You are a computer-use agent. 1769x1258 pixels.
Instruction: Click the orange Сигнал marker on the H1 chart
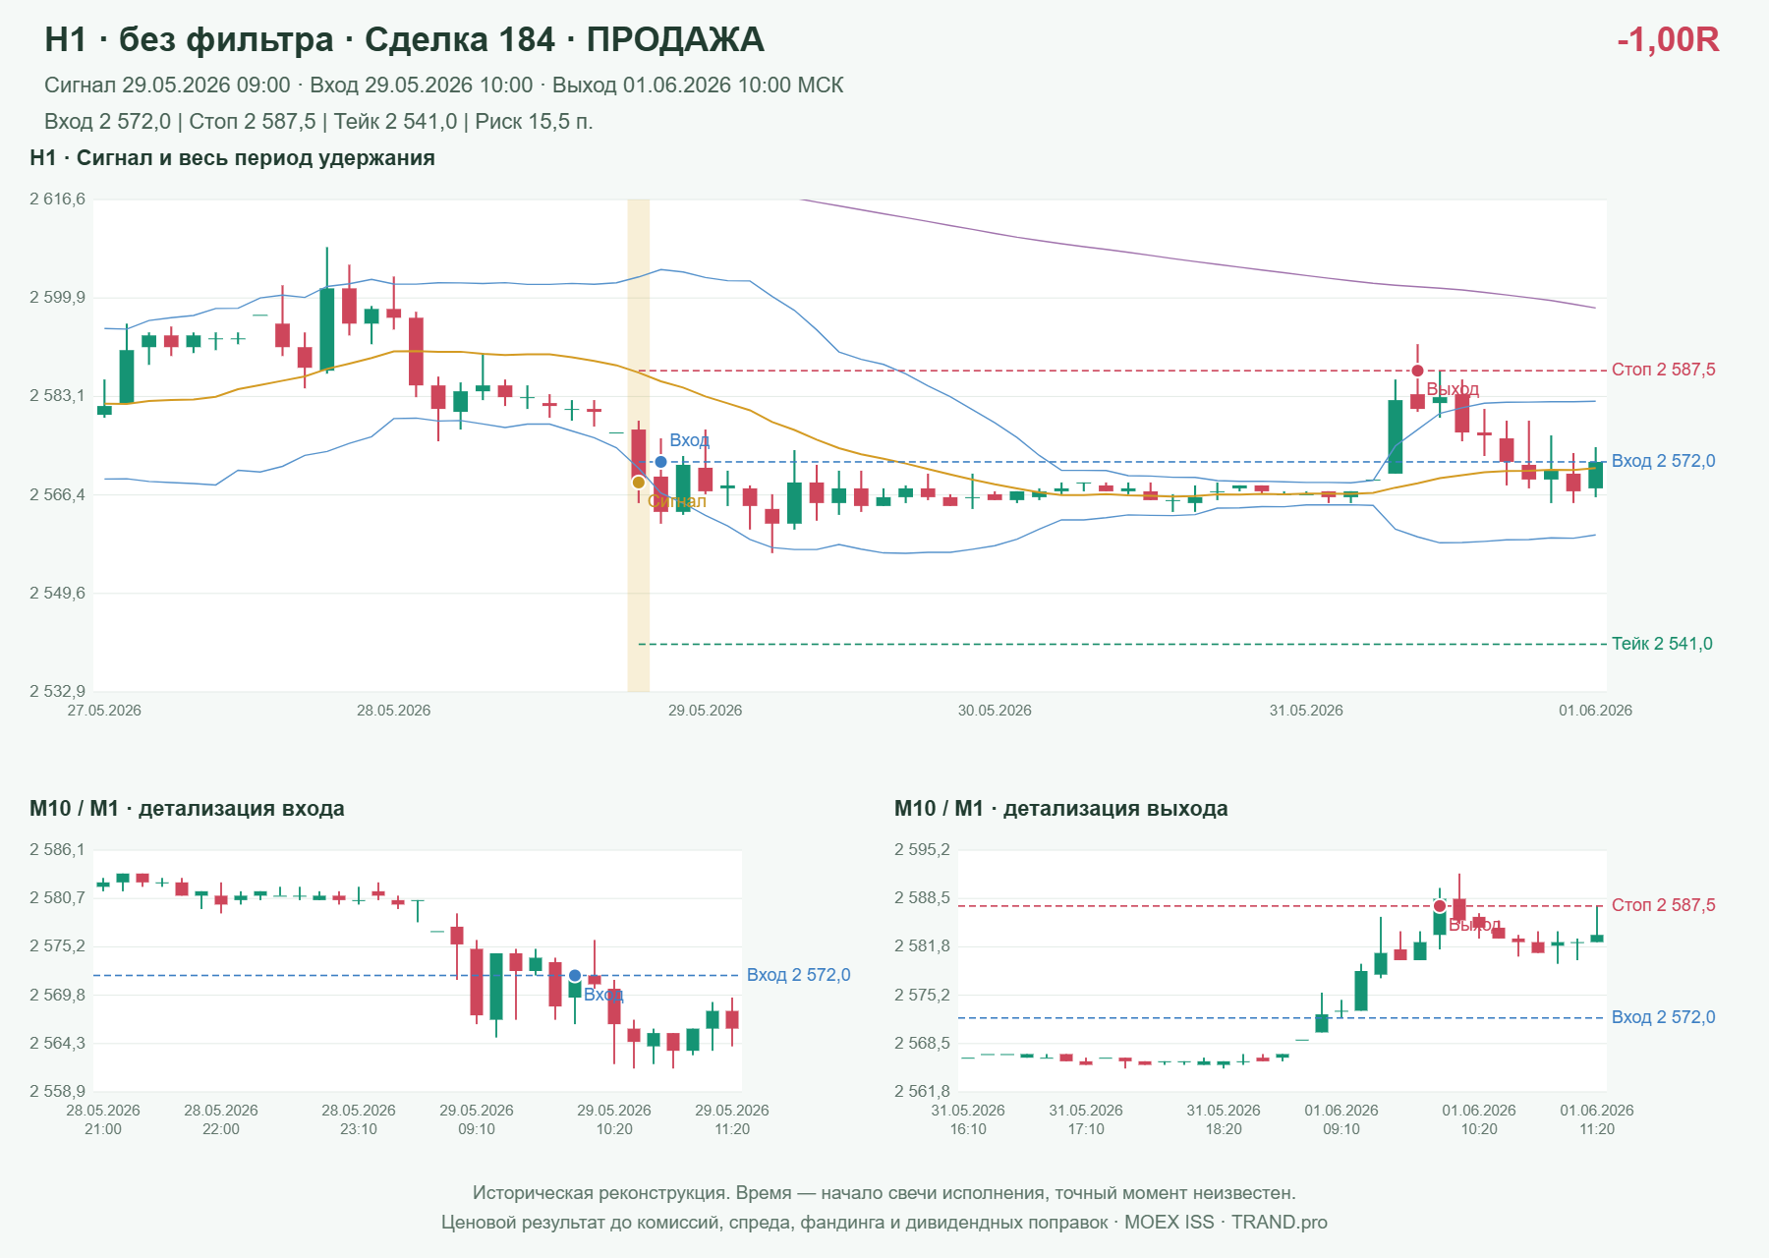coord(639,483)
